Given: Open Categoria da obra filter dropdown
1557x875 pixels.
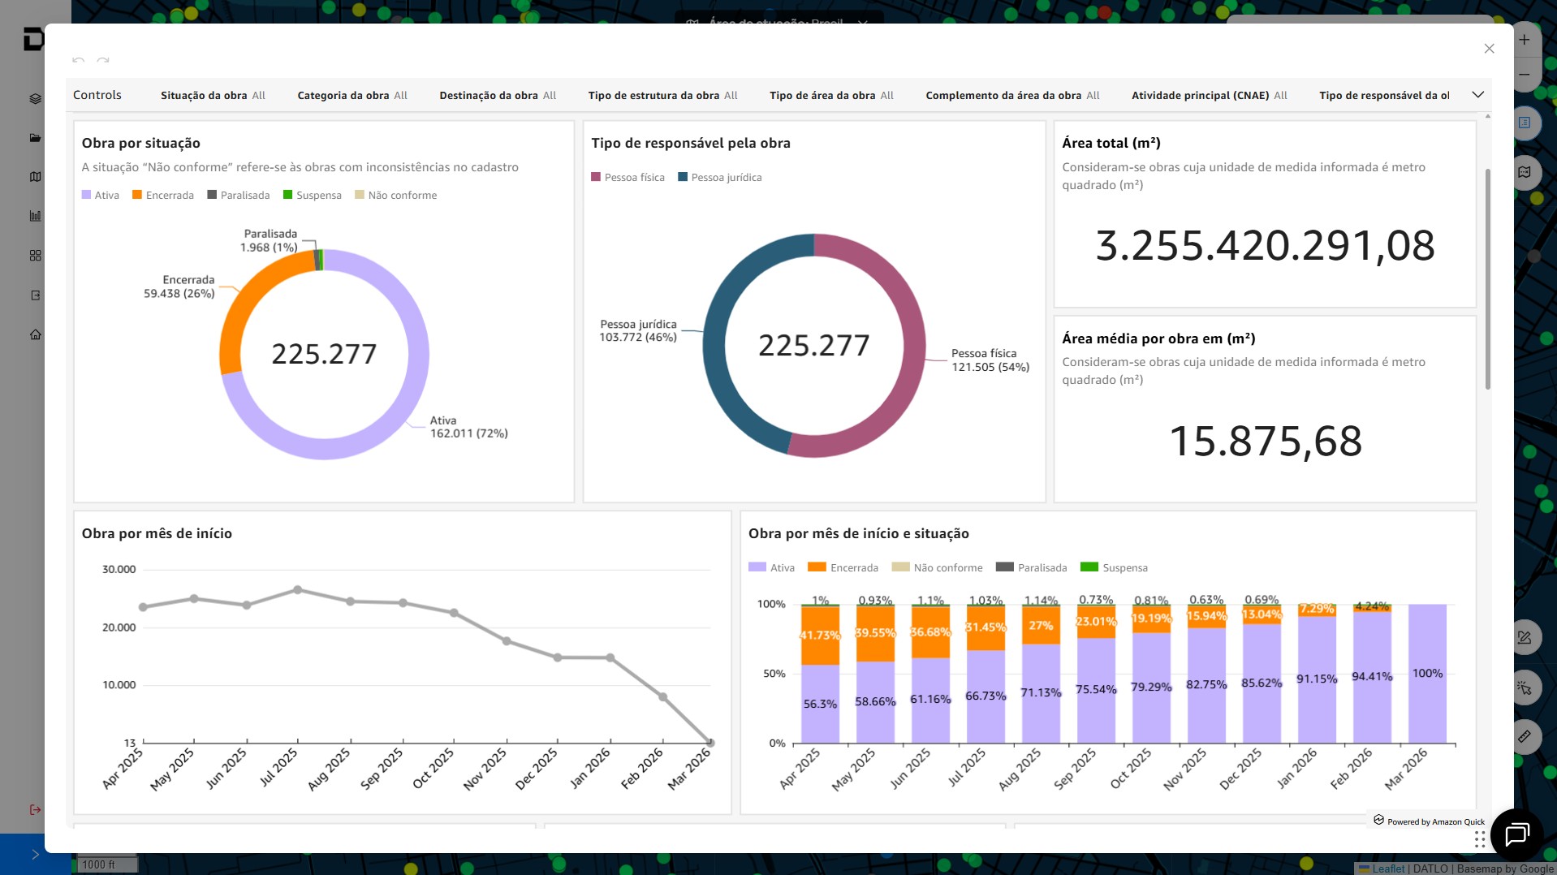Looking at the screenshot, I should pos(352,96).
